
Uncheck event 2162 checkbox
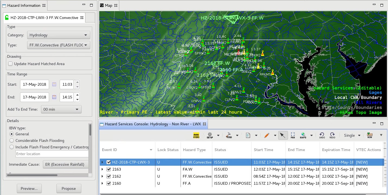(x=109, y=176)
